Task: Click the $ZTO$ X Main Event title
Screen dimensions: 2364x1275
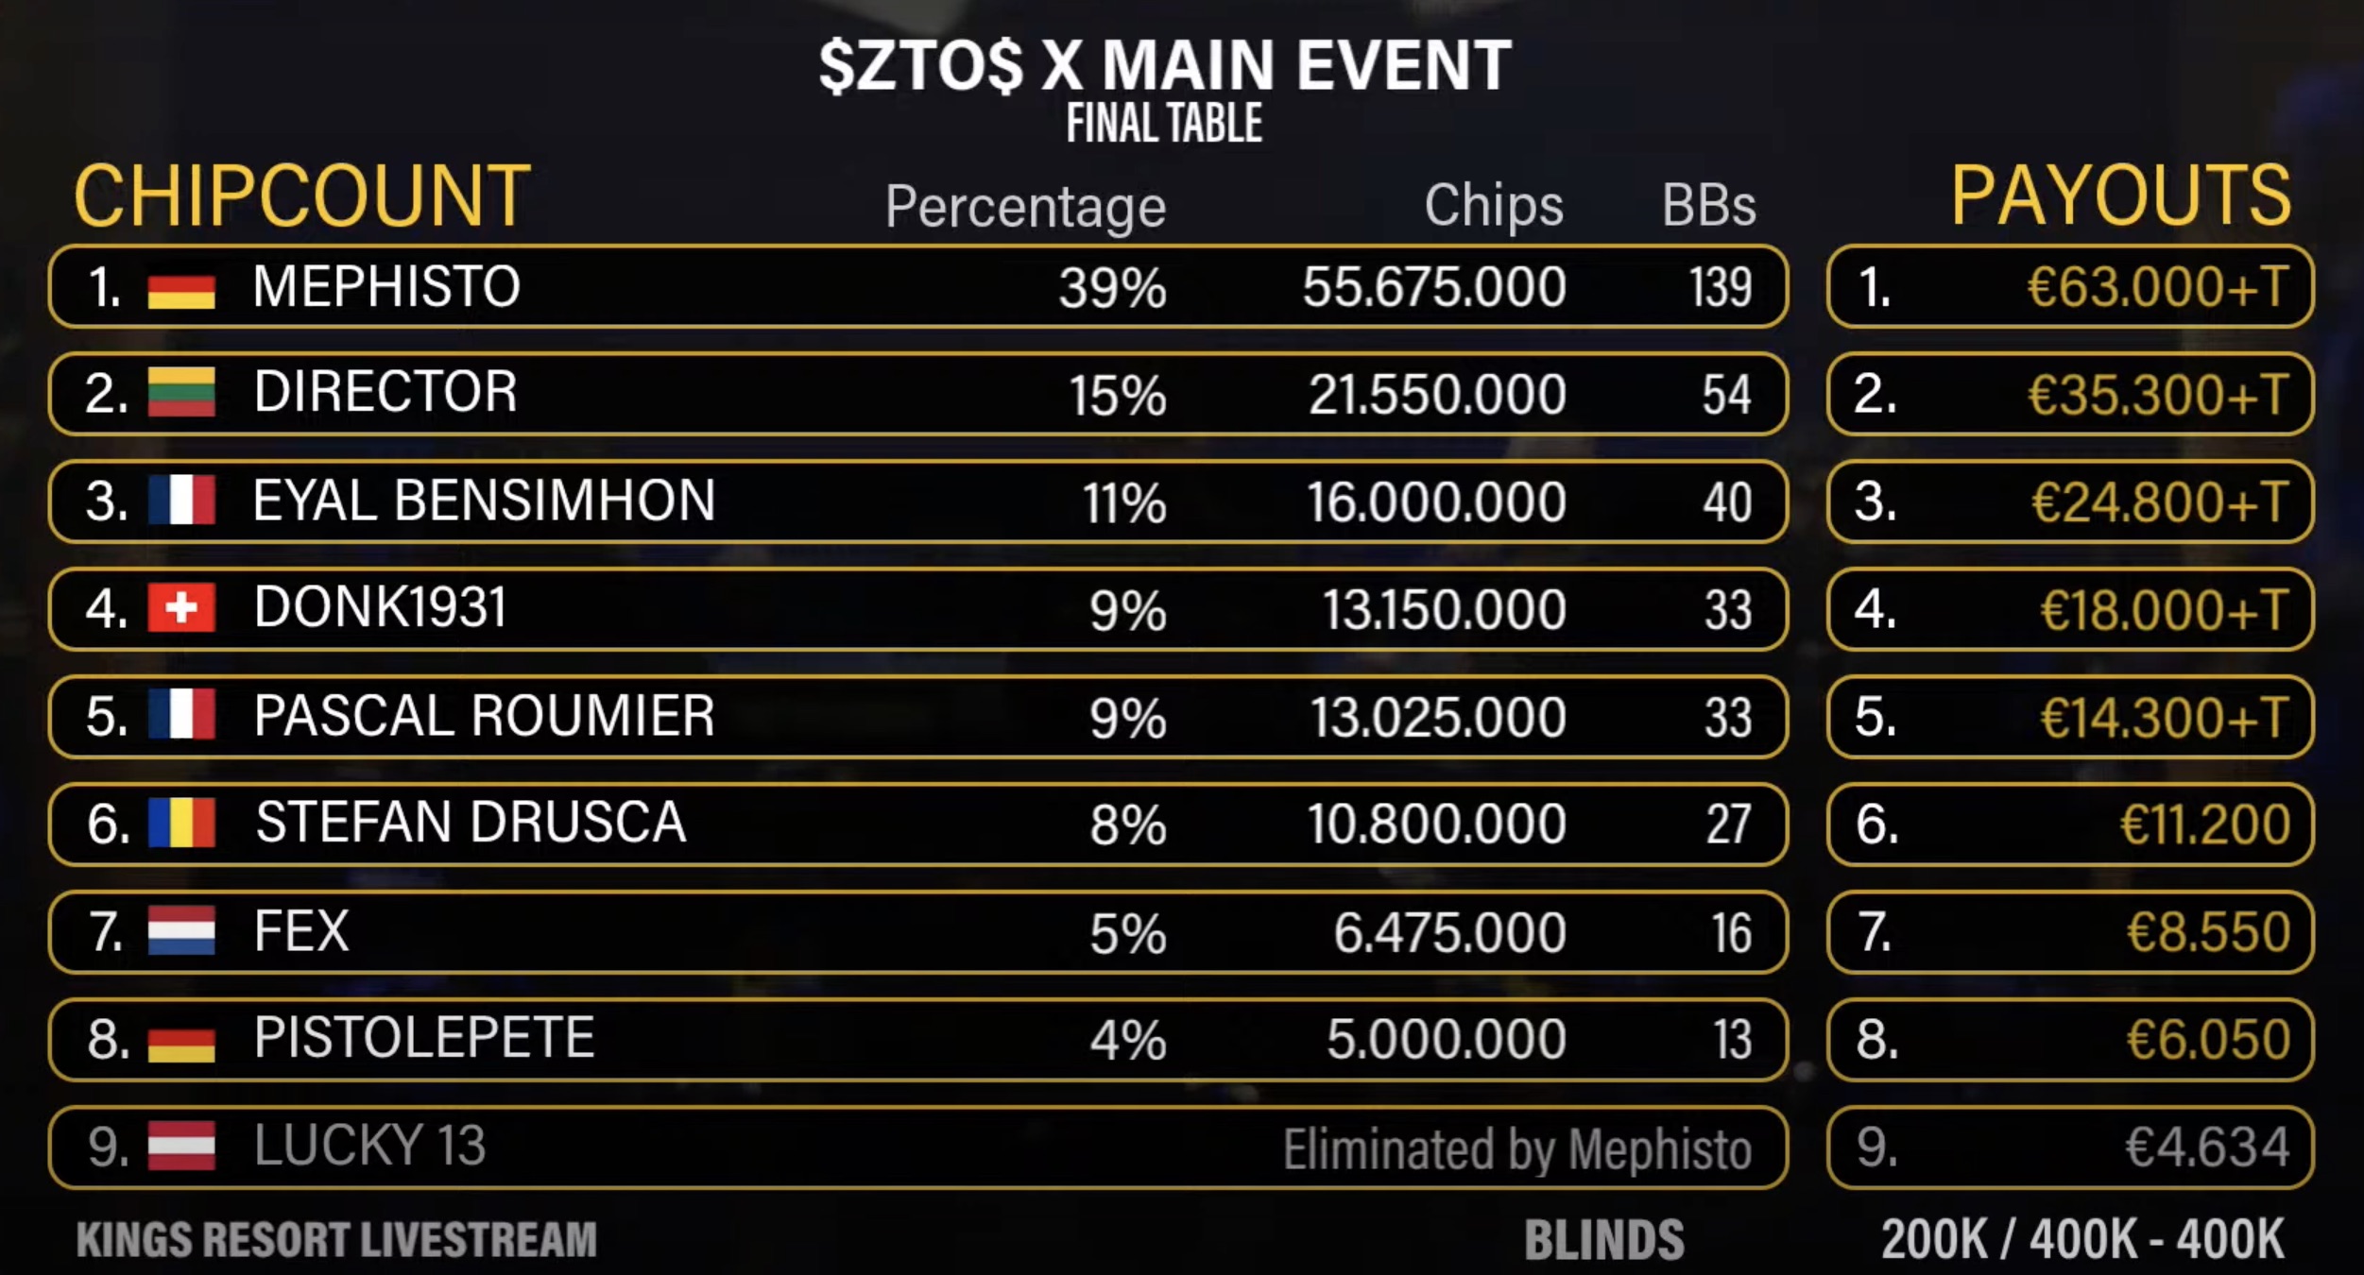Action: (1165, 66)
